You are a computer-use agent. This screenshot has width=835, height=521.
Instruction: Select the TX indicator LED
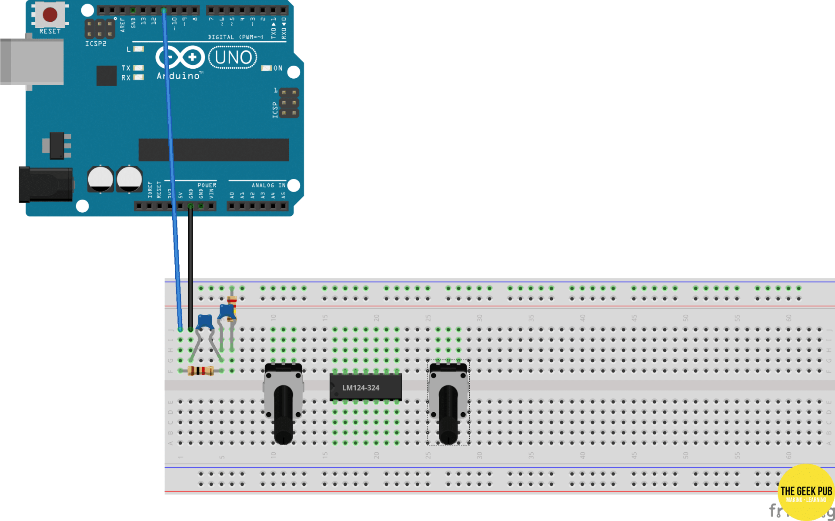(139, 68)
